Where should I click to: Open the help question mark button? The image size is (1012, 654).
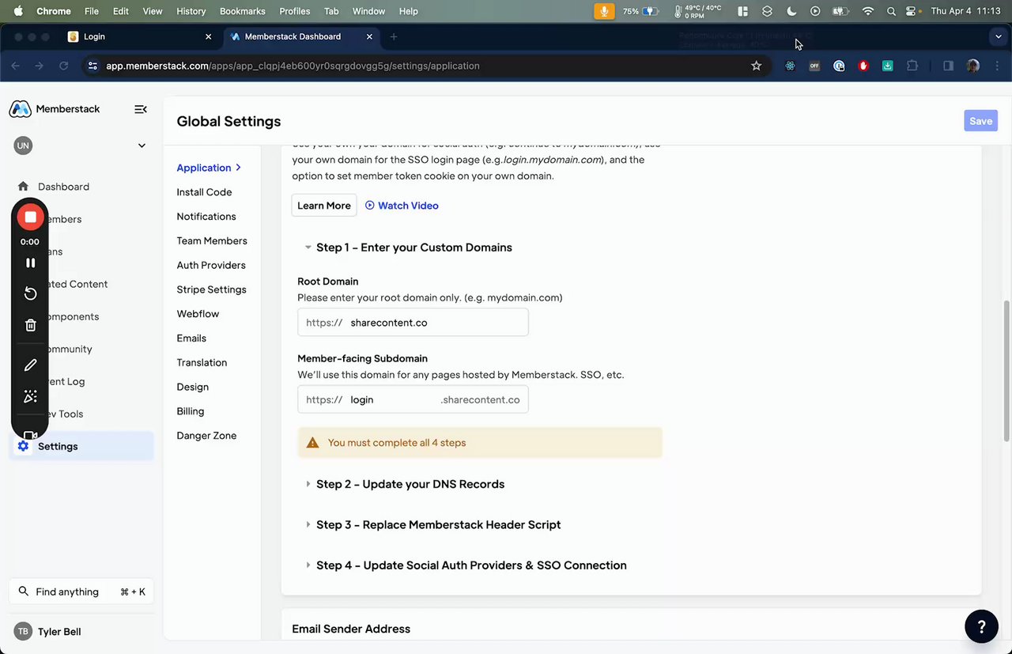click(x=981, y=626)
